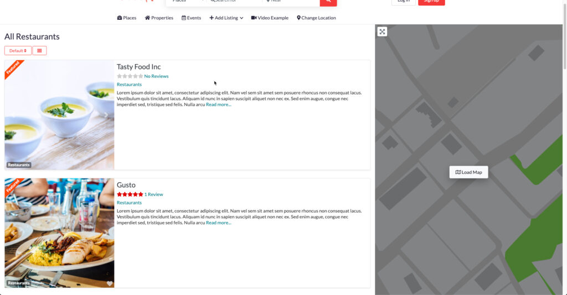Viewport: 567px width, 295px height.
Task: Click Read more on Gusto description
Action: [x=218, y=223]
